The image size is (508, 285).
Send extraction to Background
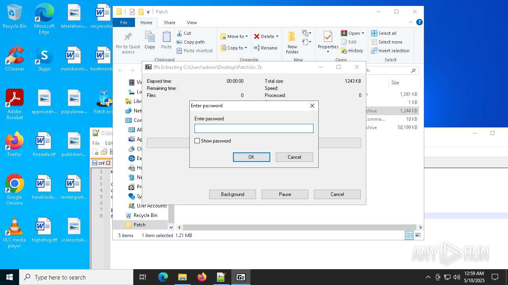[233, 194]
